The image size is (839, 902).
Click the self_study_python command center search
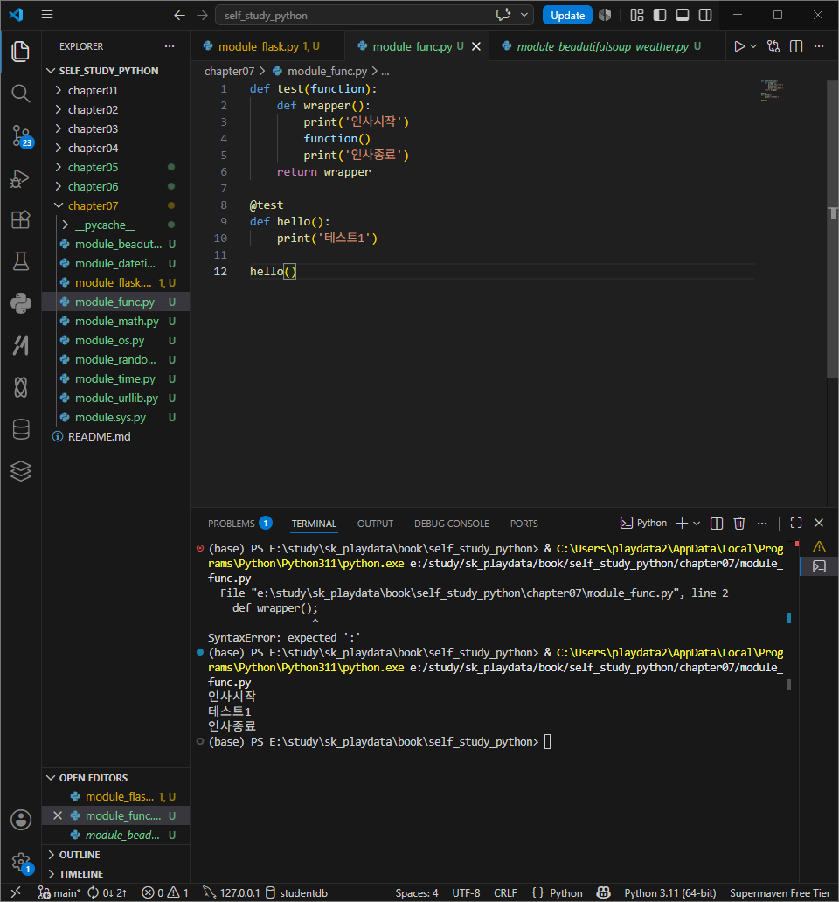click(352, 16)
